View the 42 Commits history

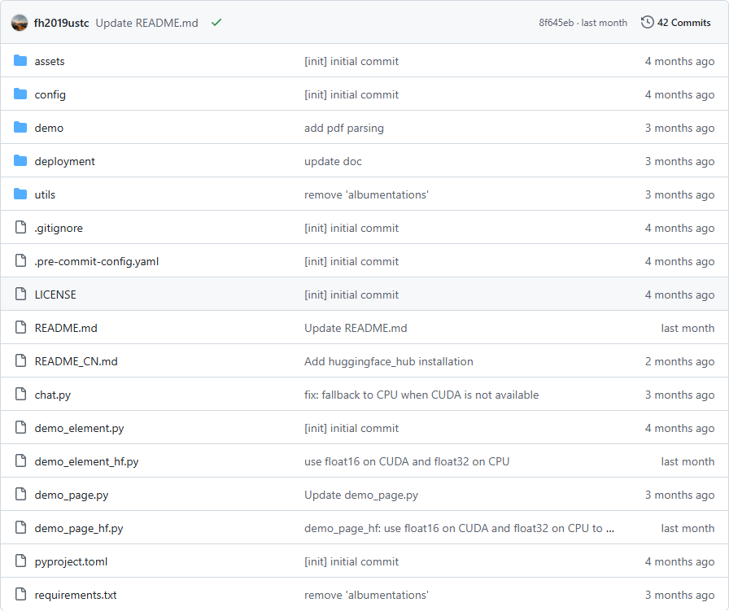point(683,23)
